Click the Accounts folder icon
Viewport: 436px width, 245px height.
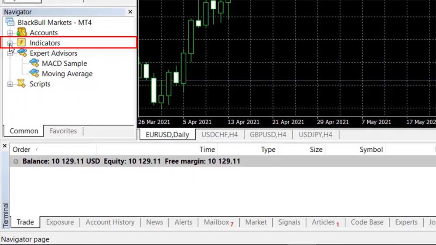point(21,33)
